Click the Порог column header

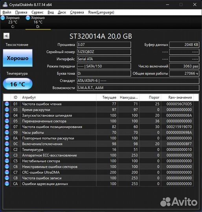point(150,97)
